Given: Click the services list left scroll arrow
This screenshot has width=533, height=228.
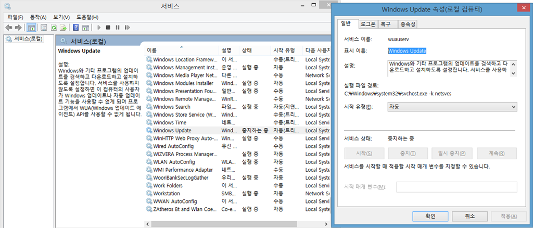Looking at the screenshot, I should 147,224.
